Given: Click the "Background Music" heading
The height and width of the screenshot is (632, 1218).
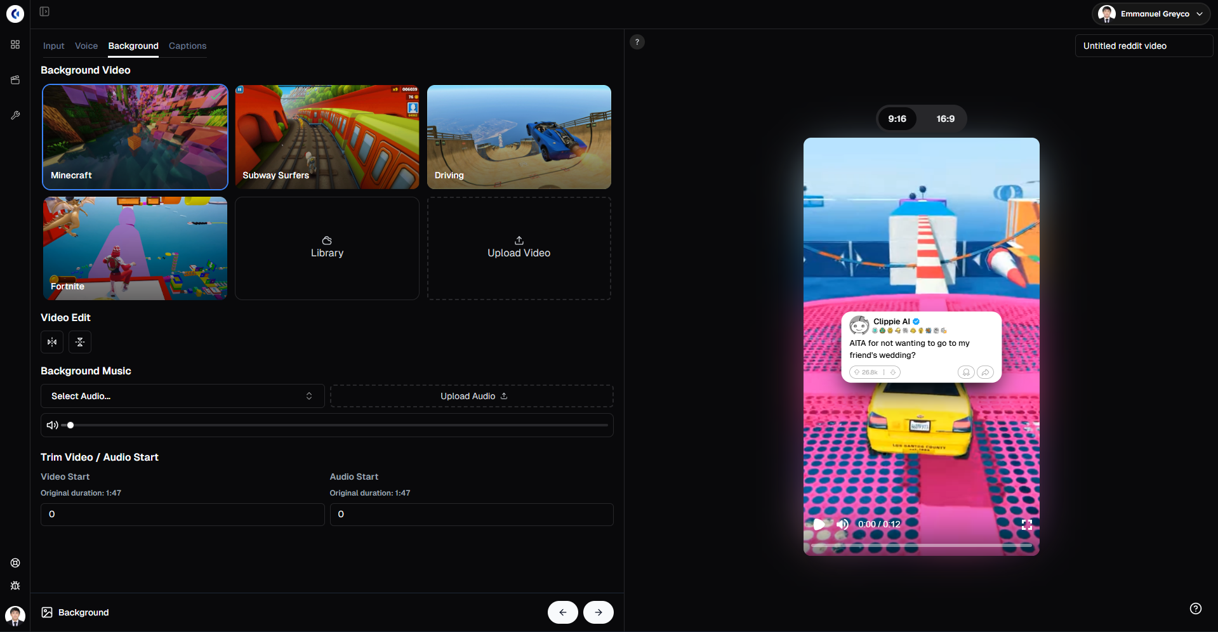Looking at the screenshot, I should (86, 371).
